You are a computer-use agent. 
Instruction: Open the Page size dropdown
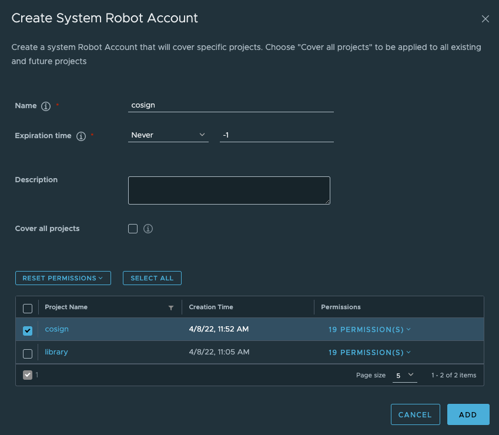click(x=404, y=375)
